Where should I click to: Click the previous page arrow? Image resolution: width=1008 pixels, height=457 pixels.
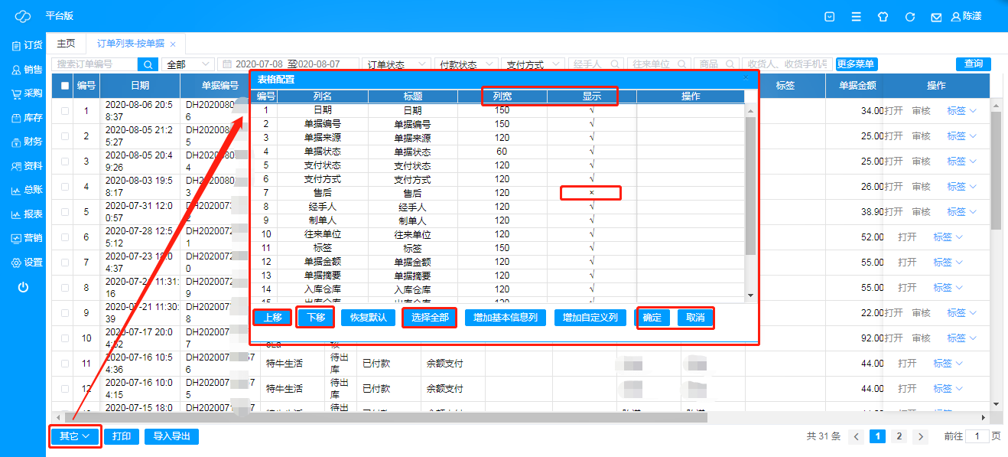pyautogui.click(x=857, y=436)
